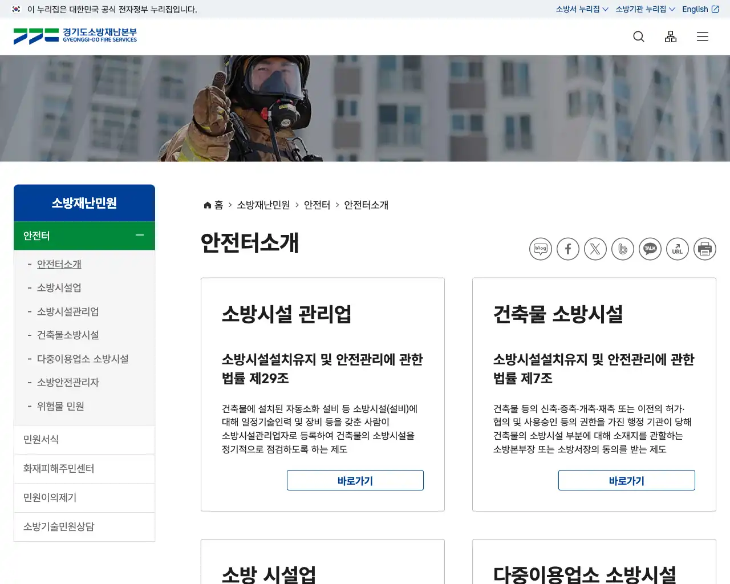Viewport: 730px width, 584px height.
Task: Select 건축물소방시설 in the sidebar
Action: pyautogui.click(x=68, y=335)
